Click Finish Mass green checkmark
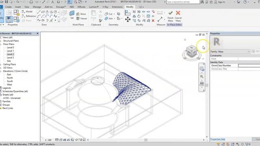This screenshot has height=146, width=260. tap(171, 16)
